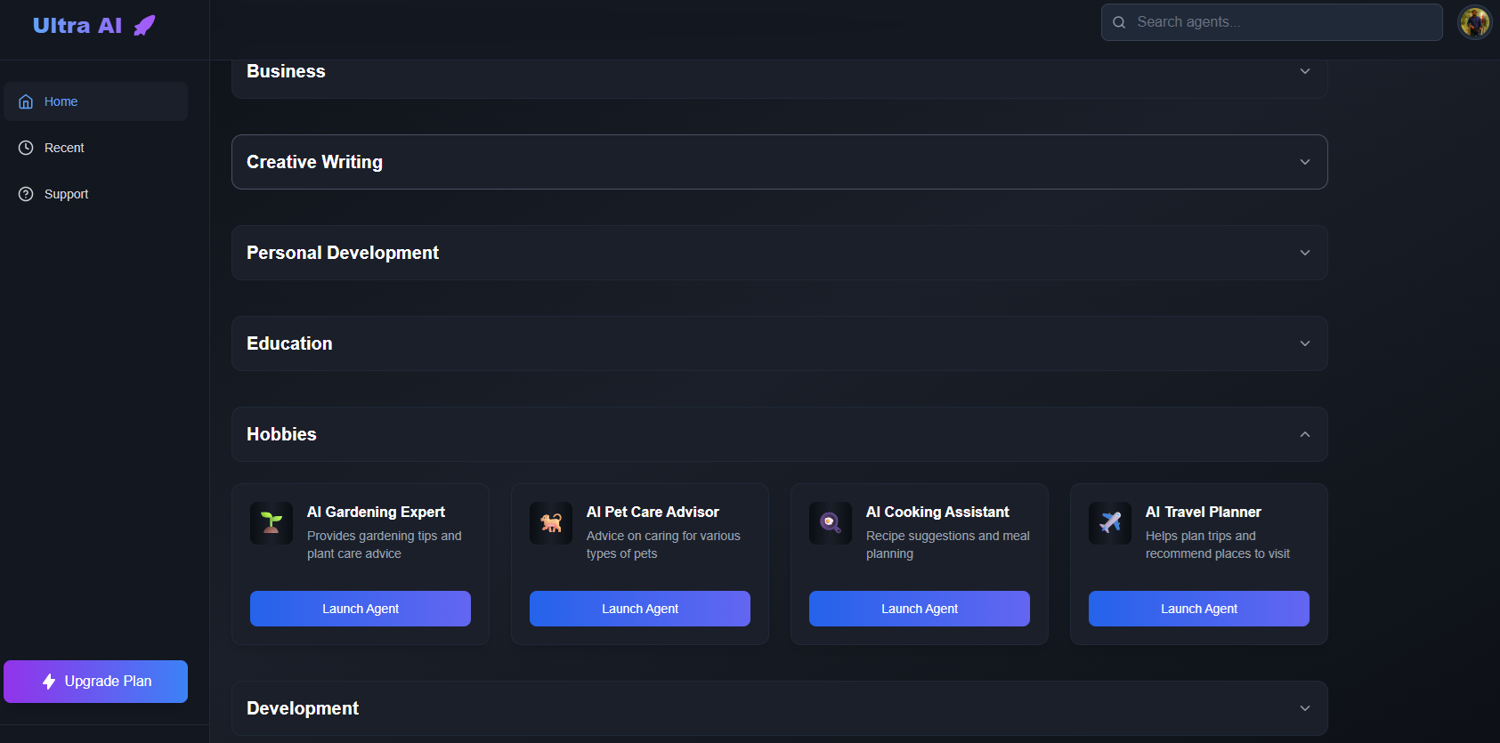1500x743 pixels.
Task: Collapse the Hobbies section chevron
Action: pyautogui.click(x=1305, y=434)
